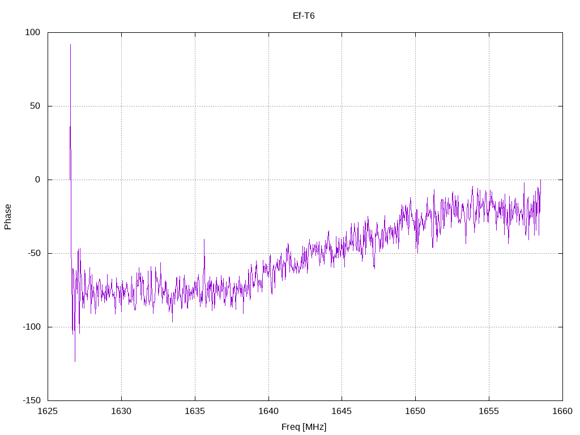The image size is (580, 435).
Task: Click the y-axis tick label -50
Action: coord(34,253)
